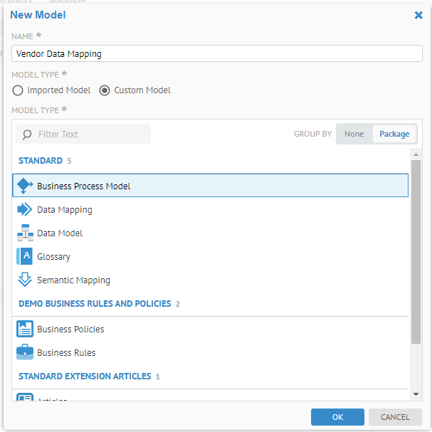The height and width of the screenshot is (432, 432).
Task: Collapse Standard Extension Articles group
Action: 85,376
